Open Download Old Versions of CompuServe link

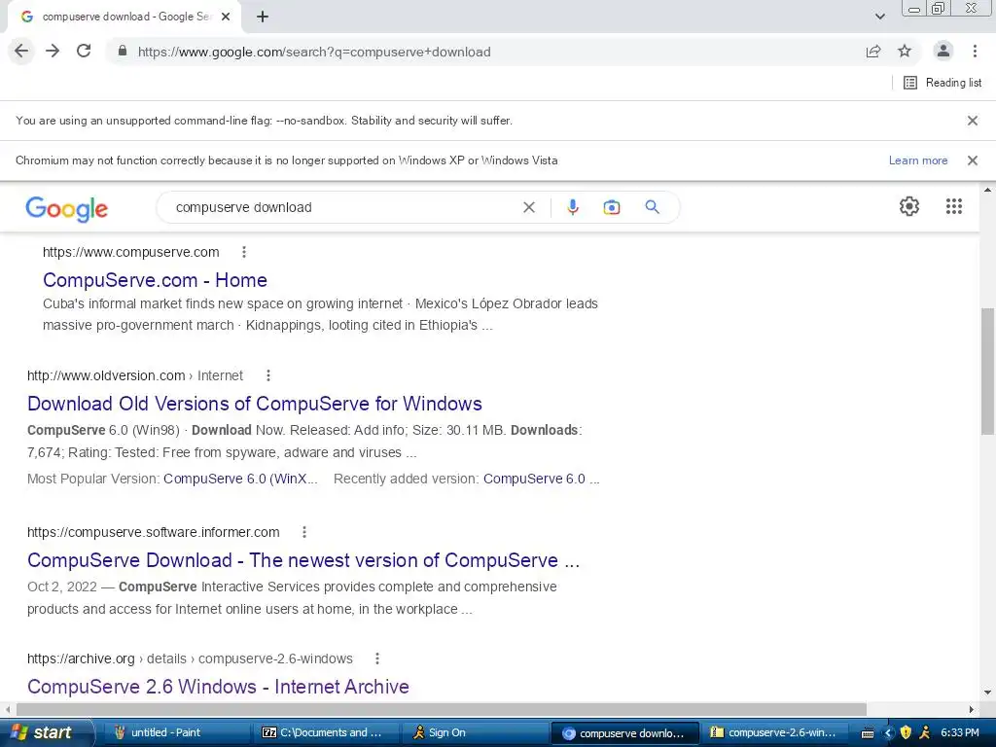(x=255, y=404)
